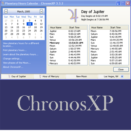
Task: Click daytime Hour Name column header
Action: 58,28
